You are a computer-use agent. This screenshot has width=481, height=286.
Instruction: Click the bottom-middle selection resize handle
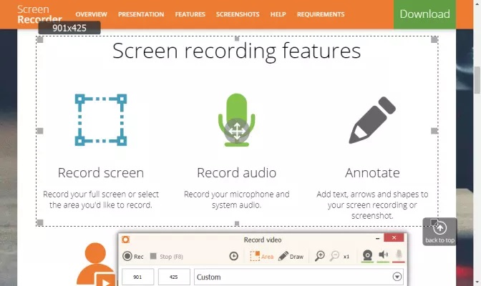pos(237,224)
